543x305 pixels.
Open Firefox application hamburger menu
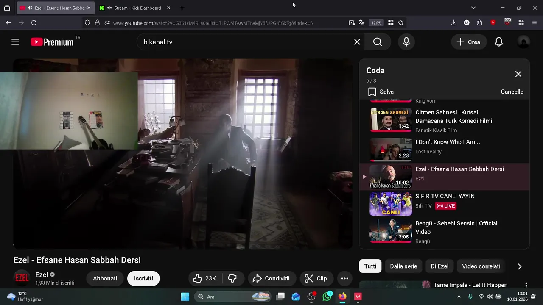click(534, 23)
